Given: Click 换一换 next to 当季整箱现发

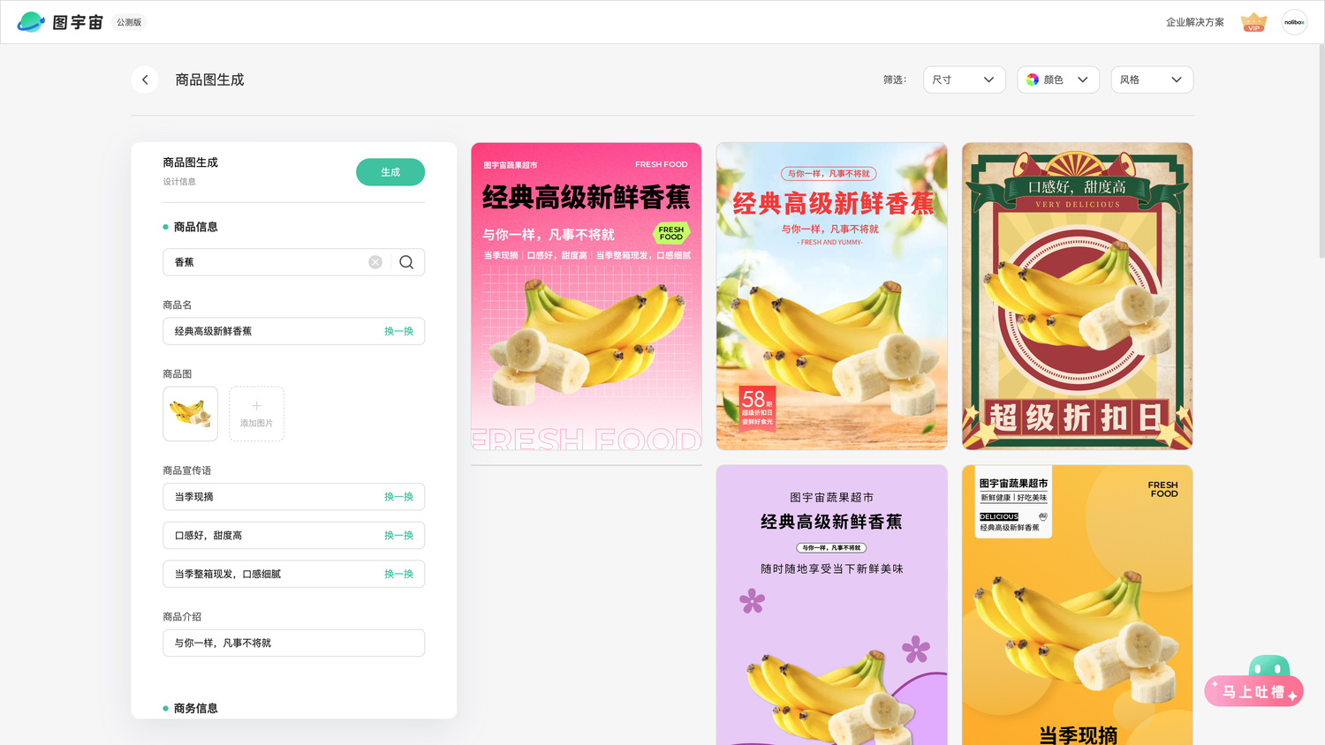Looking at the screenshot, I should (x=398, y=574).
